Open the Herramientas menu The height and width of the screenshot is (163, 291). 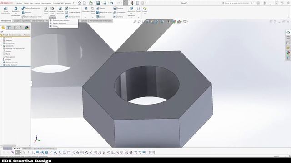click(x=46, y=3)
